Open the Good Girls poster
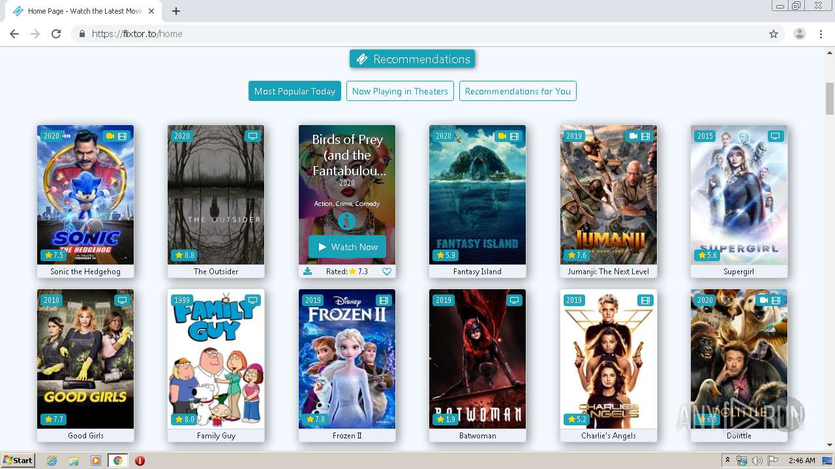Image resolution: width=835 pixels, height=469 pixels. pyautogui.click(x=85, y=359)
